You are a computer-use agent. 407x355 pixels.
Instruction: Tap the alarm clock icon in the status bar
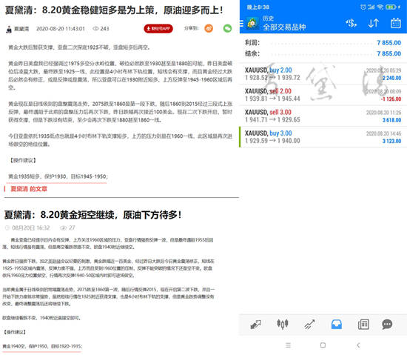(x=363, y=7)
